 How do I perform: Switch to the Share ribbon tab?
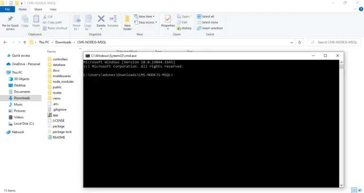point(38,9)
